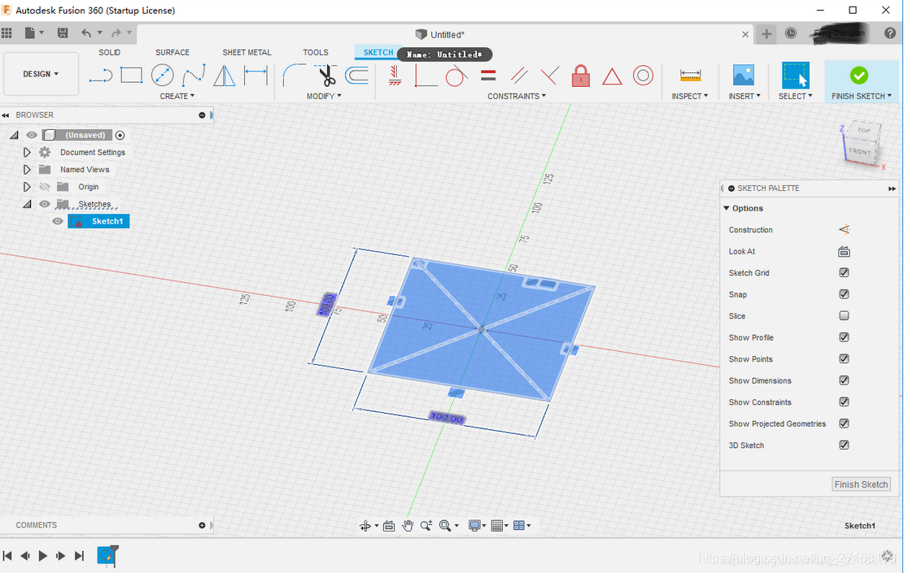Open the CONSTRAINTS dropdown menu
Image resolution: width=904 pixels, height=573 pixels.
517,96
